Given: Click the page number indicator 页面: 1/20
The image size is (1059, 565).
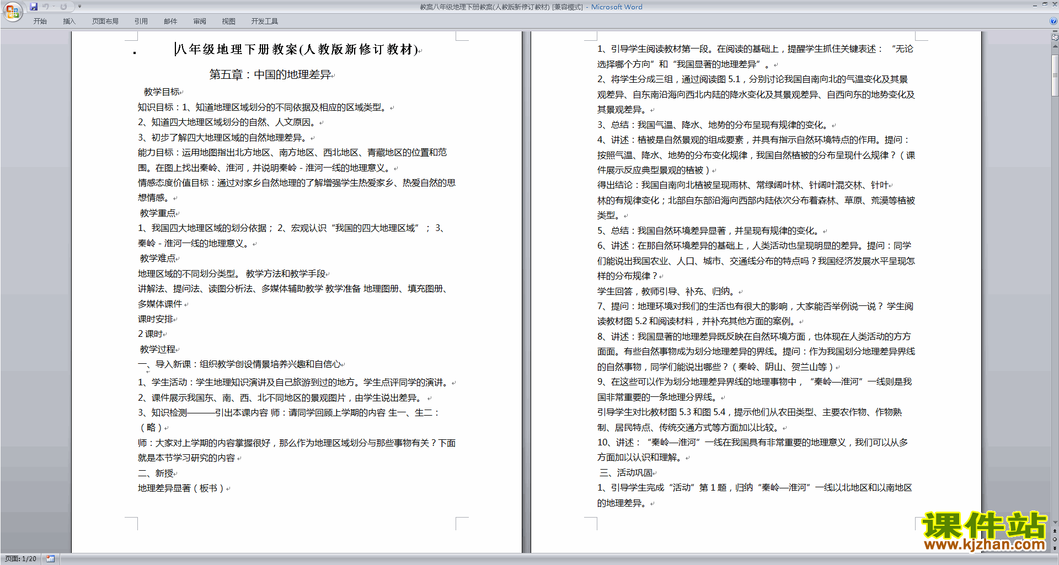Looking at the screenshot, I should [x=21, y=559].
